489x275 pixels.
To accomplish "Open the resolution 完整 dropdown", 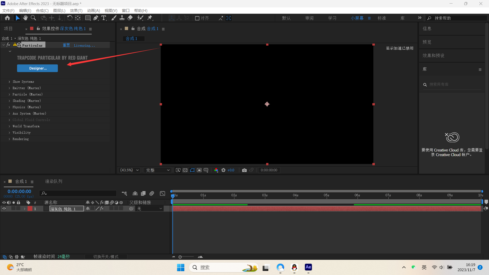I will [x=158, y=170].
